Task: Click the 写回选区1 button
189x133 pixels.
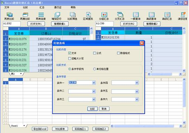Action: [80, 129]
